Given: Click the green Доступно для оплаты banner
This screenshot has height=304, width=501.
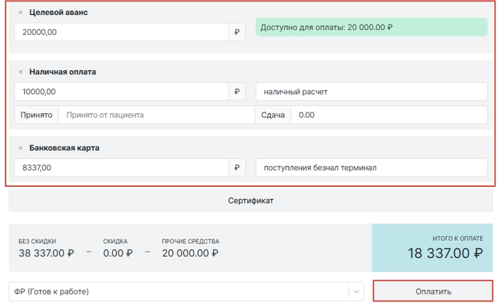Looking at the screenshot, I should (x=371, y=27).
